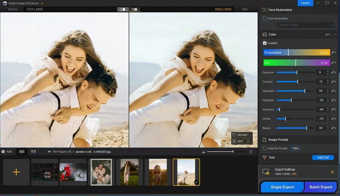Image resolution: width=340 pixels, height=196 pixels.
Task: Reset Blacks using its undo arrow
Action: (x=334, y=128)
